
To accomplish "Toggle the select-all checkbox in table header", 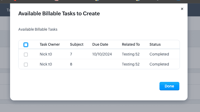I will click(26, 45).
